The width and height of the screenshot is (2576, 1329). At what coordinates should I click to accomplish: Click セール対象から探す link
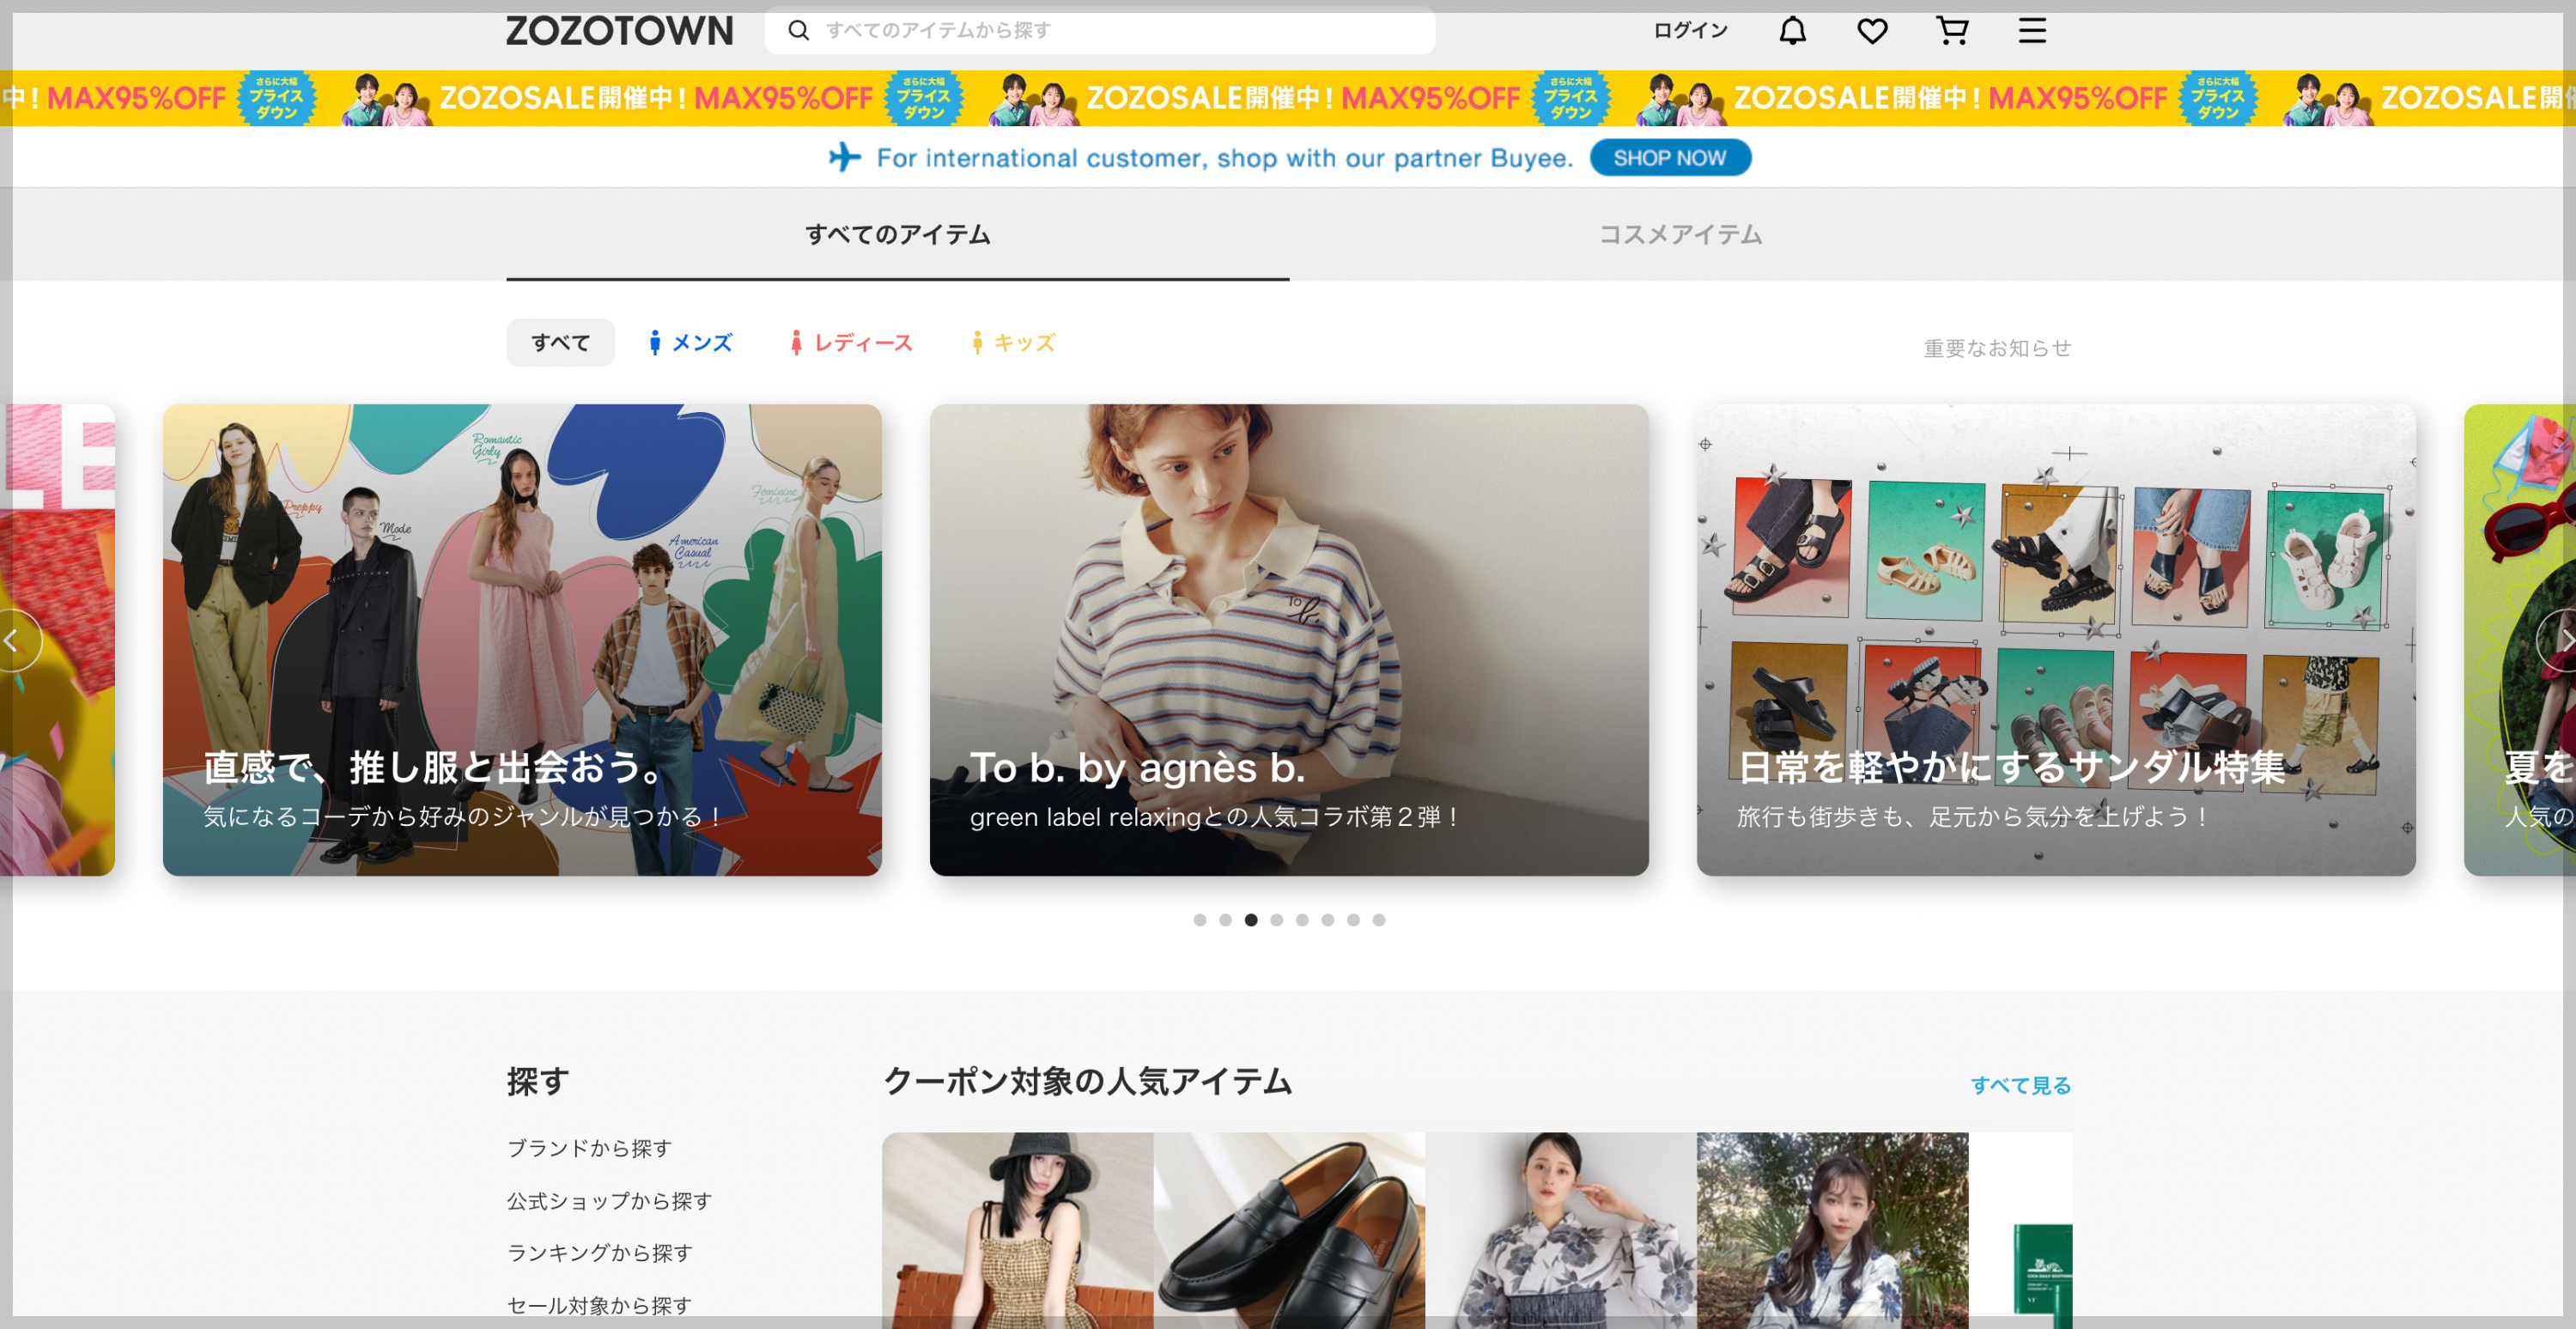599,1305
